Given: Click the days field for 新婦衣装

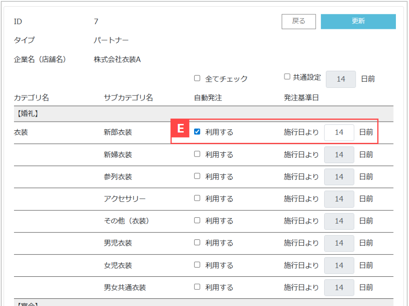Looking at the screenshot, I should (x=339, y=155).
